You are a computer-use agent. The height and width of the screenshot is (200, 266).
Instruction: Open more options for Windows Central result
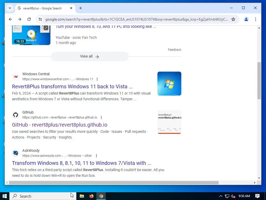pos(97,79)
